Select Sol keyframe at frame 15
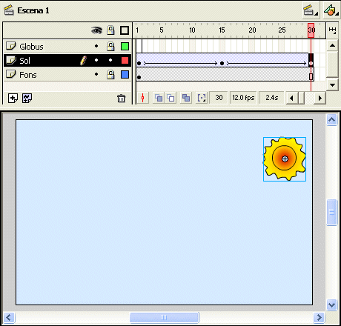The image size is (341, 326). (222, 64)
